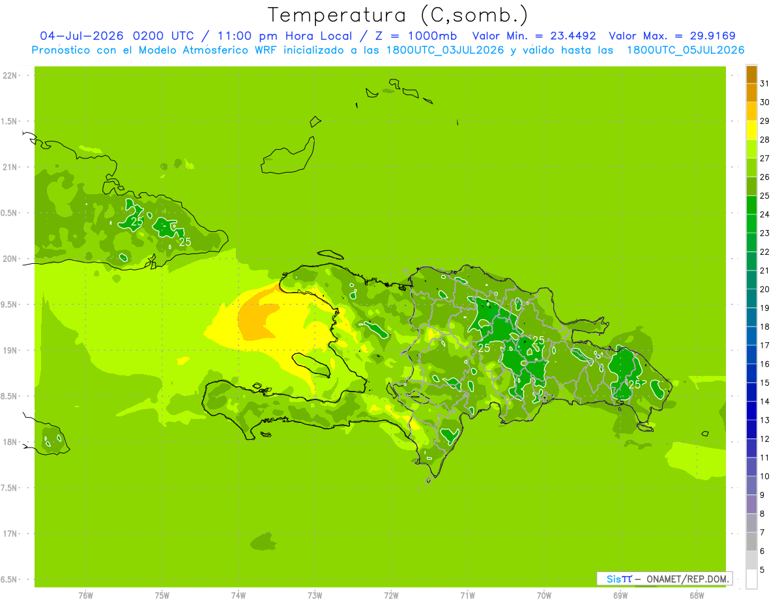This screenshot has height=604, width=782.
Task: Pick the navy swatch between 13 and 14
Action: (751, 410)
